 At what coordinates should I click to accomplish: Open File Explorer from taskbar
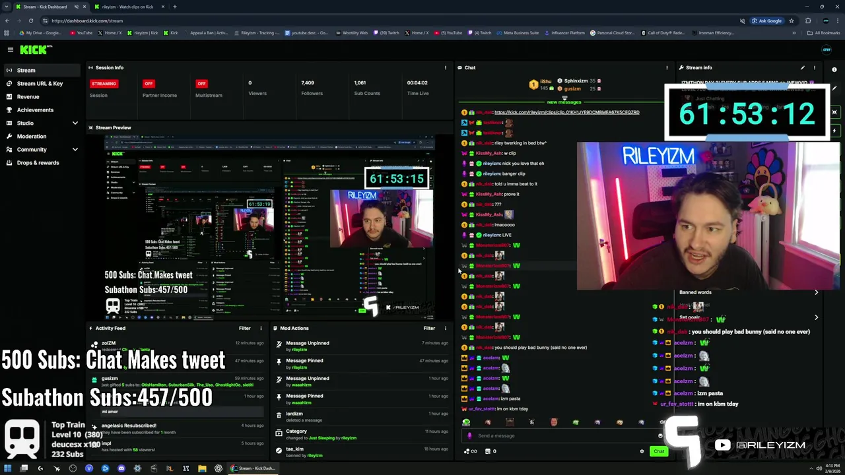[x=202, y=468]
